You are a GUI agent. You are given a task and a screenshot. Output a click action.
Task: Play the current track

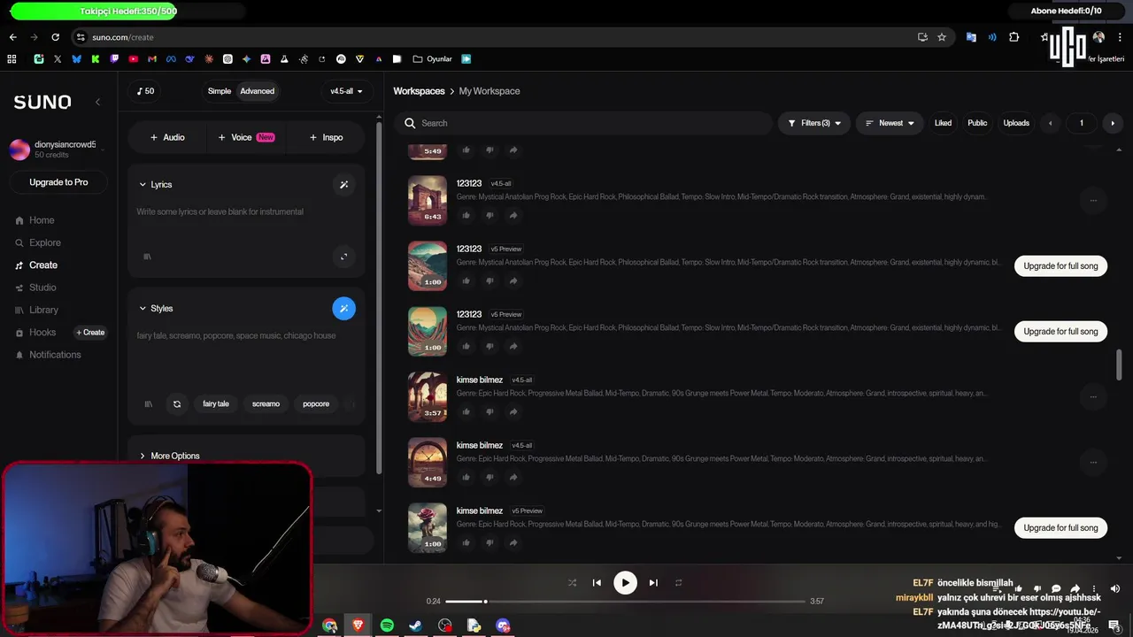tap(625, 583)
